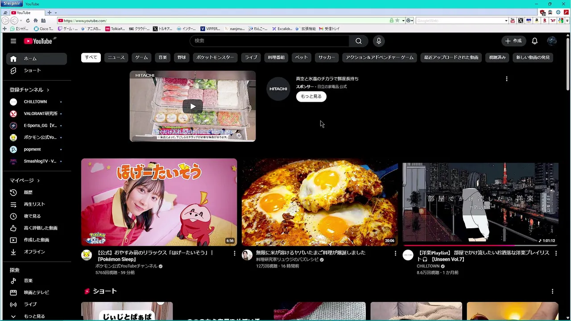571x321 pixels.
Task: Click the YouTube logo
Action: [38, 41]
